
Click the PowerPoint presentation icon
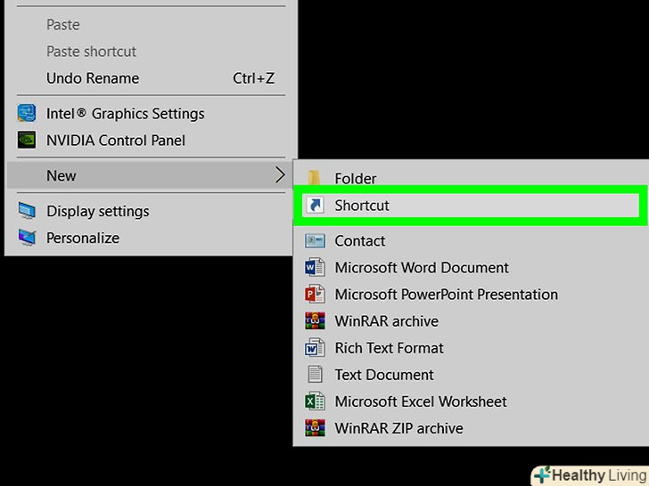(x=315, y=295)
